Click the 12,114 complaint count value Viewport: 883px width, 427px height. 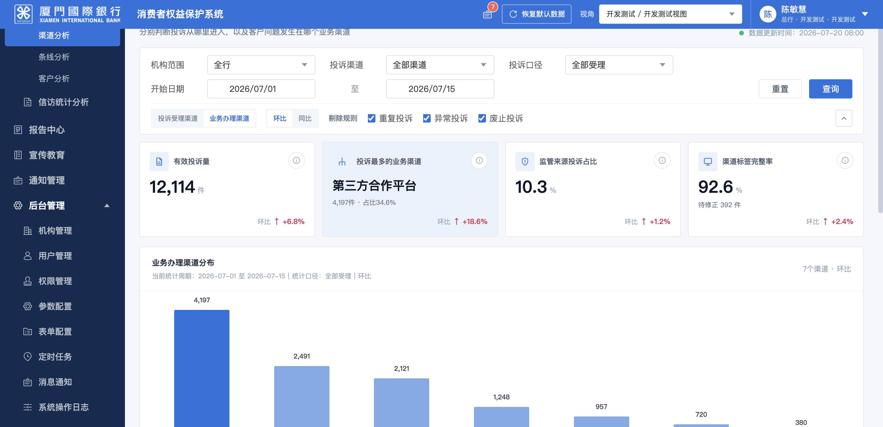(172, 187)
